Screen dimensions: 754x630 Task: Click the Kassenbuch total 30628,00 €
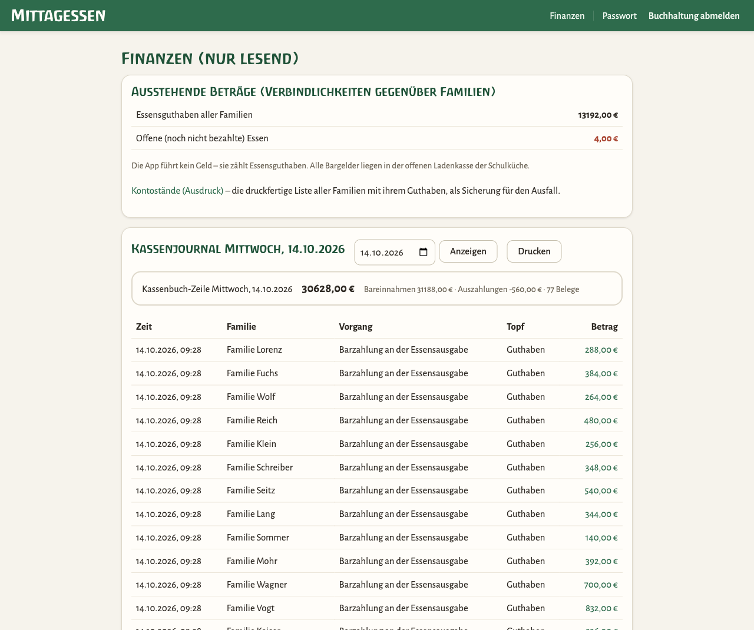pos(328,289)
